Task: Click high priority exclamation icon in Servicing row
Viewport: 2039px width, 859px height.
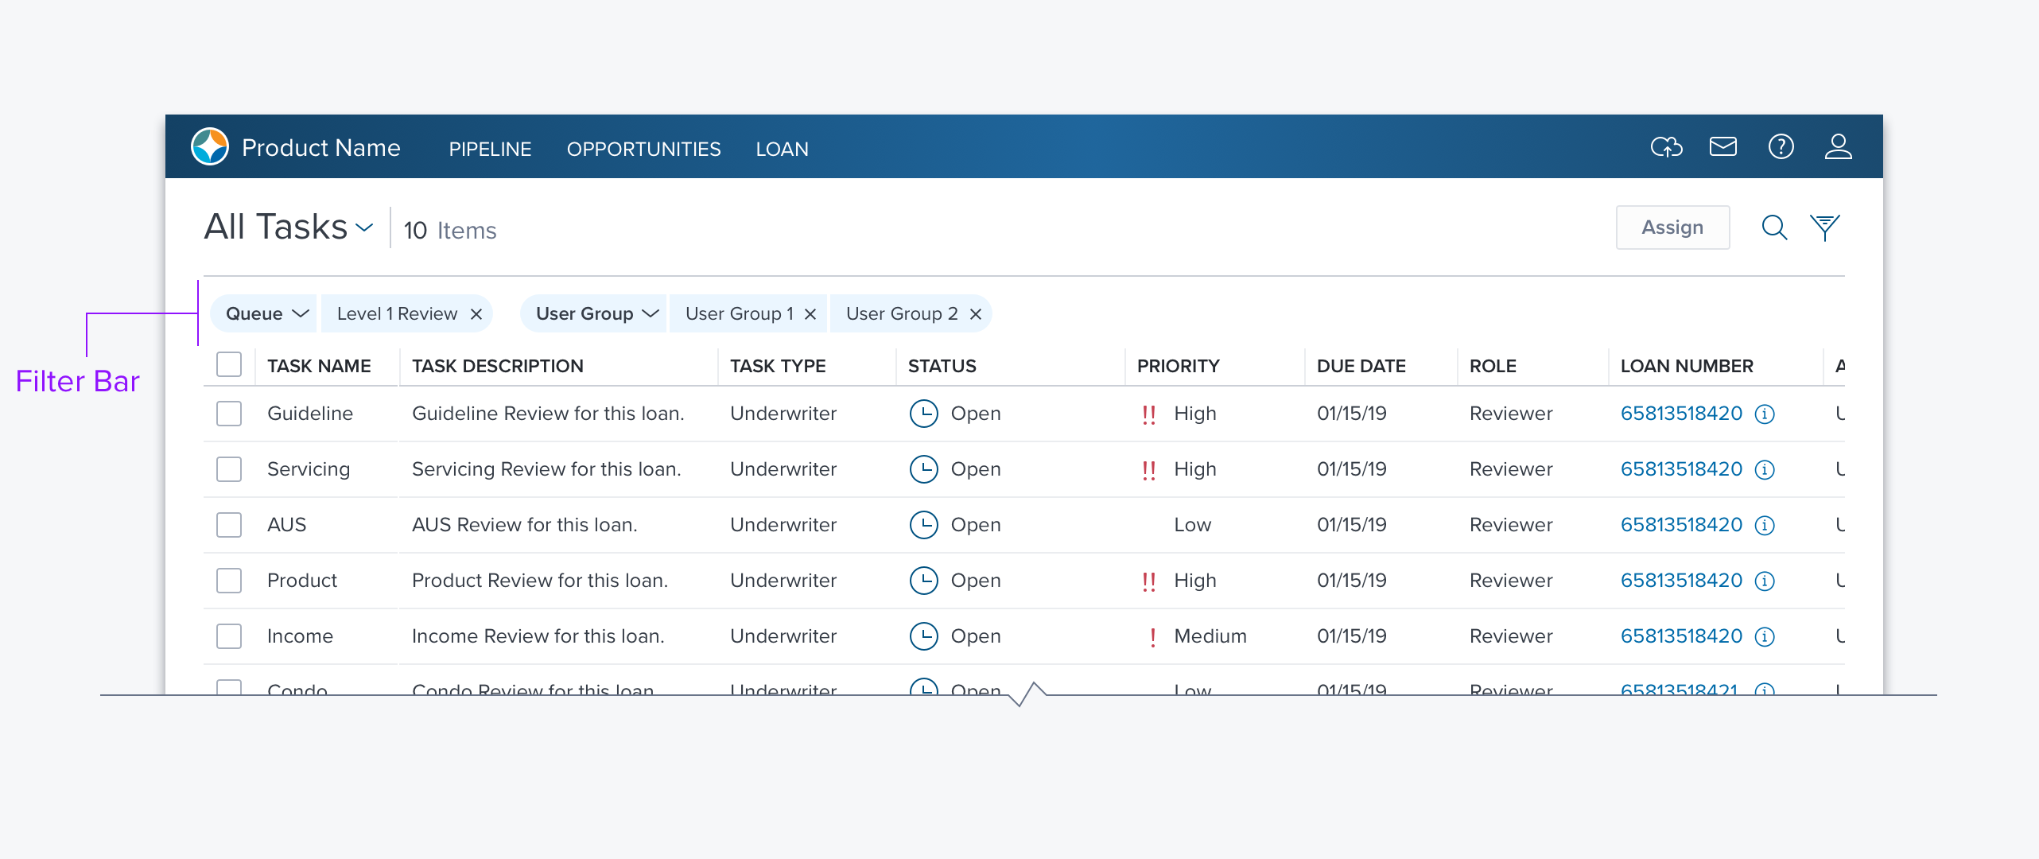Action: tap(1148, 470)
